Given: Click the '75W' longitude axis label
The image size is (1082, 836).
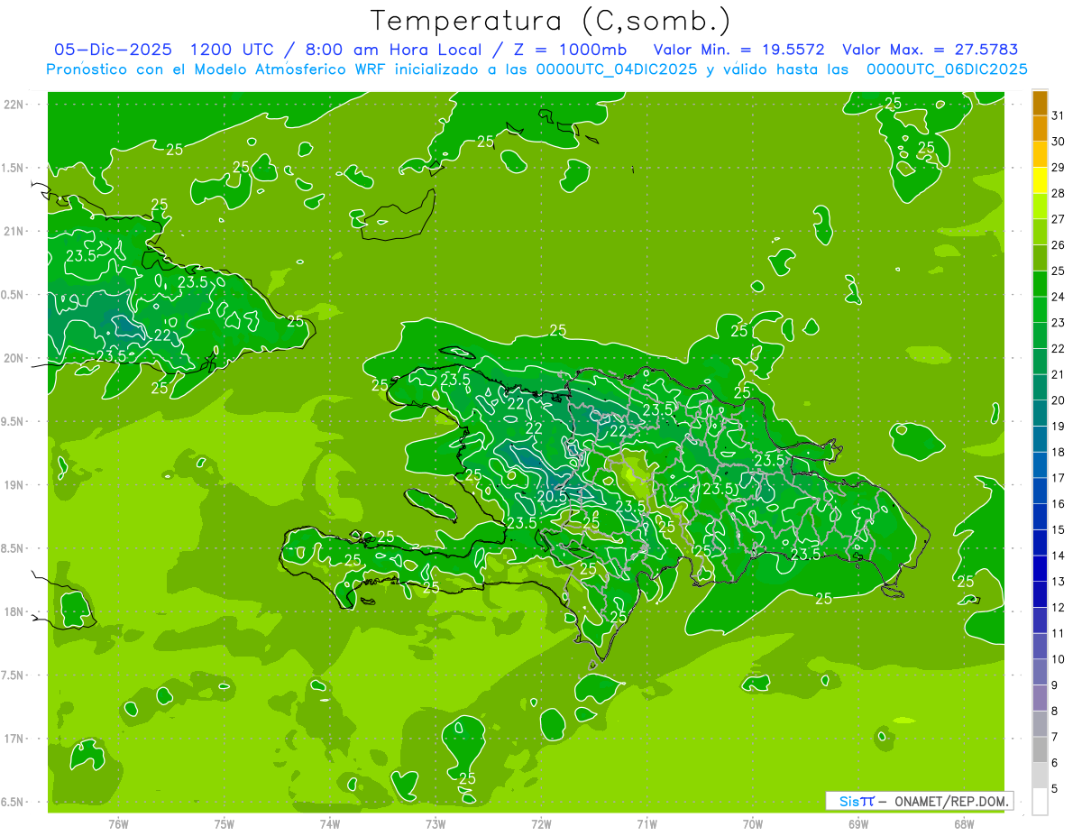Looking at the screenshot, I should coord(225,823).
